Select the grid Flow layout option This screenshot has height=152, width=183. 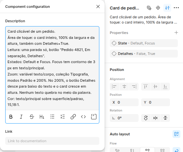pos(162,150)
